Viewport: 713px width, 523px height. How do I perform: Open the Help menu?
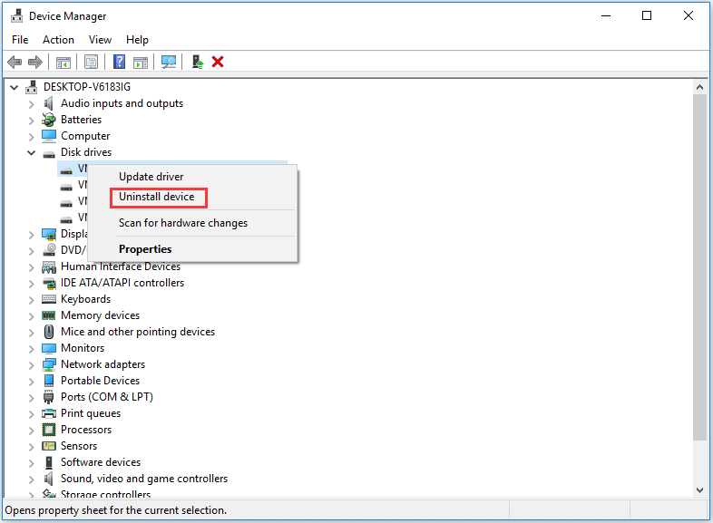click(137, 40)
